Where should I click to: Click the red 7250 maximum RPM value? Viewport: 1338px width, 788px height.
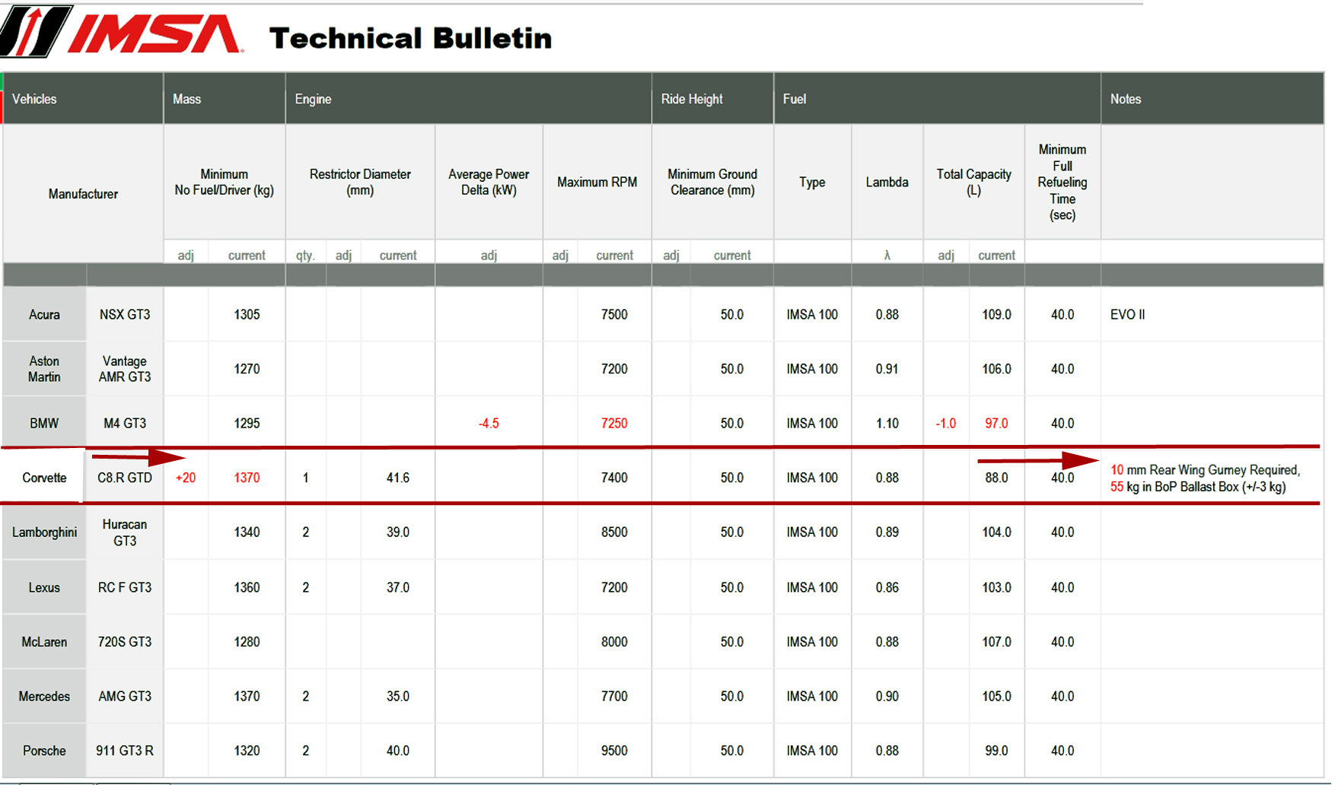(x=614, y=424)
